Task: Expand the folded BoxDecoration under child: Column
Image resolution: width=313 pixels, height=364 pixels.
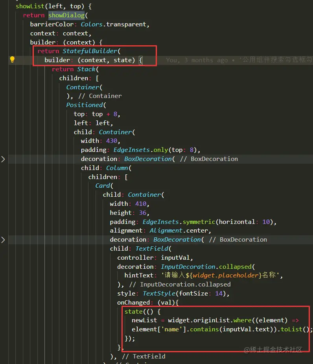Action: pos(3,159)
